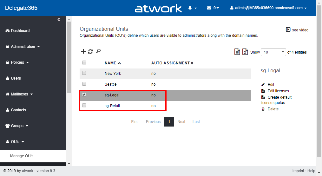Check the New York row checkbox

click(x=84, y=73)
